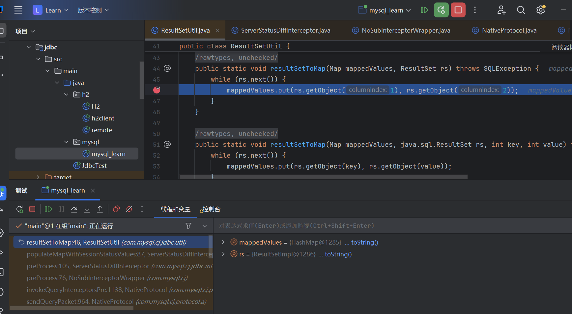Expand mappedValues variable
The height and width of the screenshot is (314, 572).
tap(223, 242)
